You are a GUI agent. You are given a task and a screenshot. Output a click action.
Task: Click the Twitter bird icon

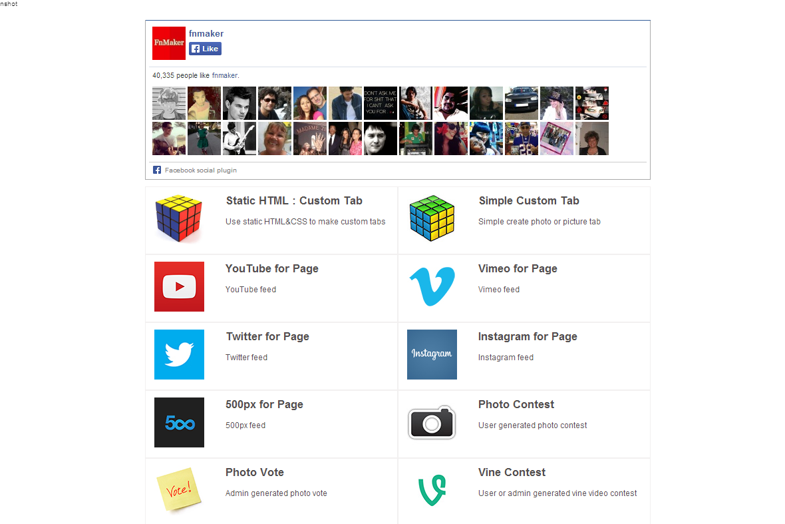(179, 354)
